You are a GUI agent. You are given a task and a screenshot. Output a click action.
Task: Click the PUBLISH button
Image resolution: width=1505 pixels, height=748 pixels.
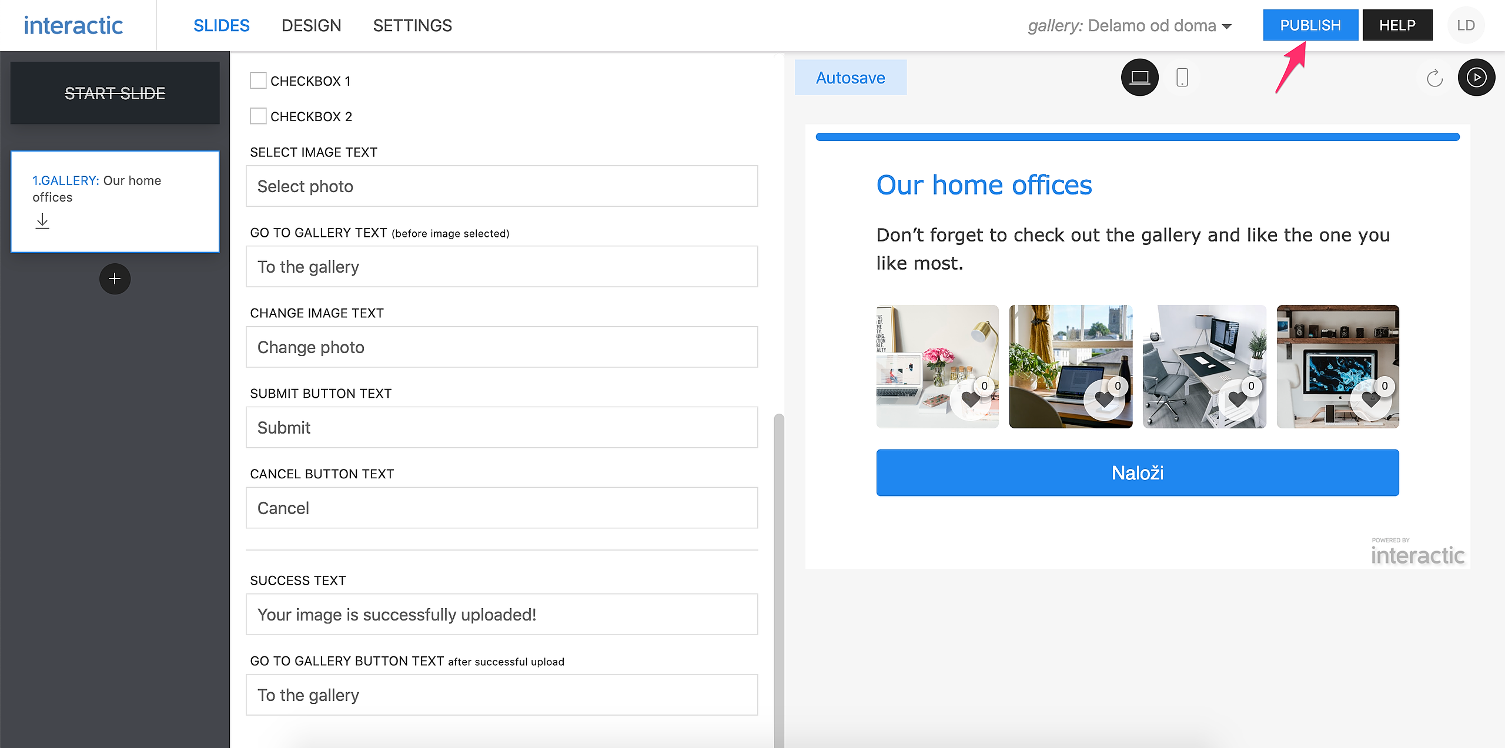click(1310, 25)
